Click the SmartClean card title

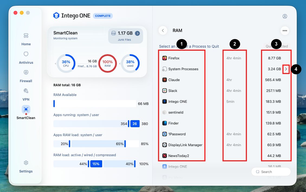pos(65,33)
